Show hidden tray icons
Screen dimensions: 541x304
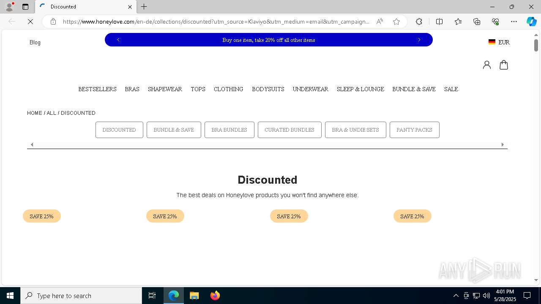pos(456,296)
